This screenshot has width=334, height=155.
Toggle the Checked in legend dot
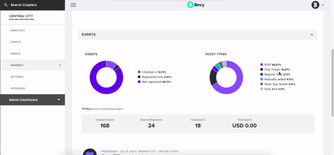click(x=139, y=72)
